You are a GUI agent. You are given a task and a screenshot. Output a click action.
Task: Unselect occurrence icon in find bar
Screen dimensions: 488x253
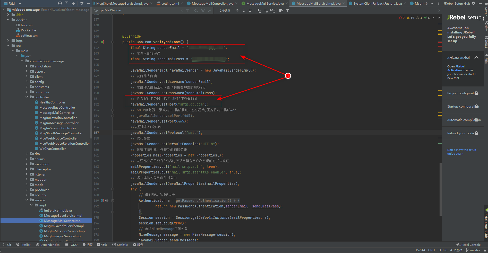266,11
